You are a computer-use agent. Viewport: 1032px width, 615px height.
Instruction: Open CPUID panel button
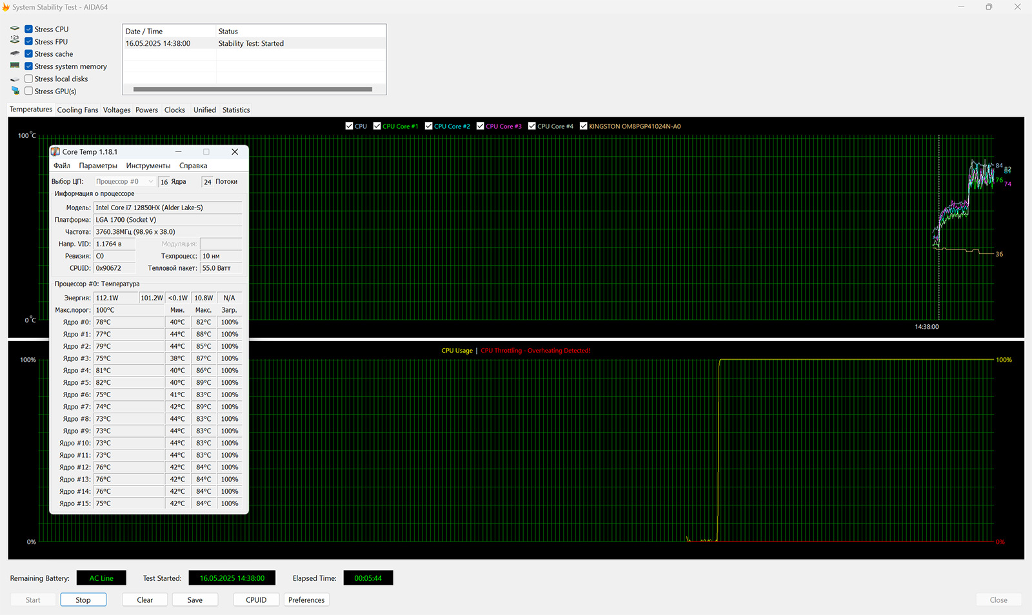tap(256, 600)
